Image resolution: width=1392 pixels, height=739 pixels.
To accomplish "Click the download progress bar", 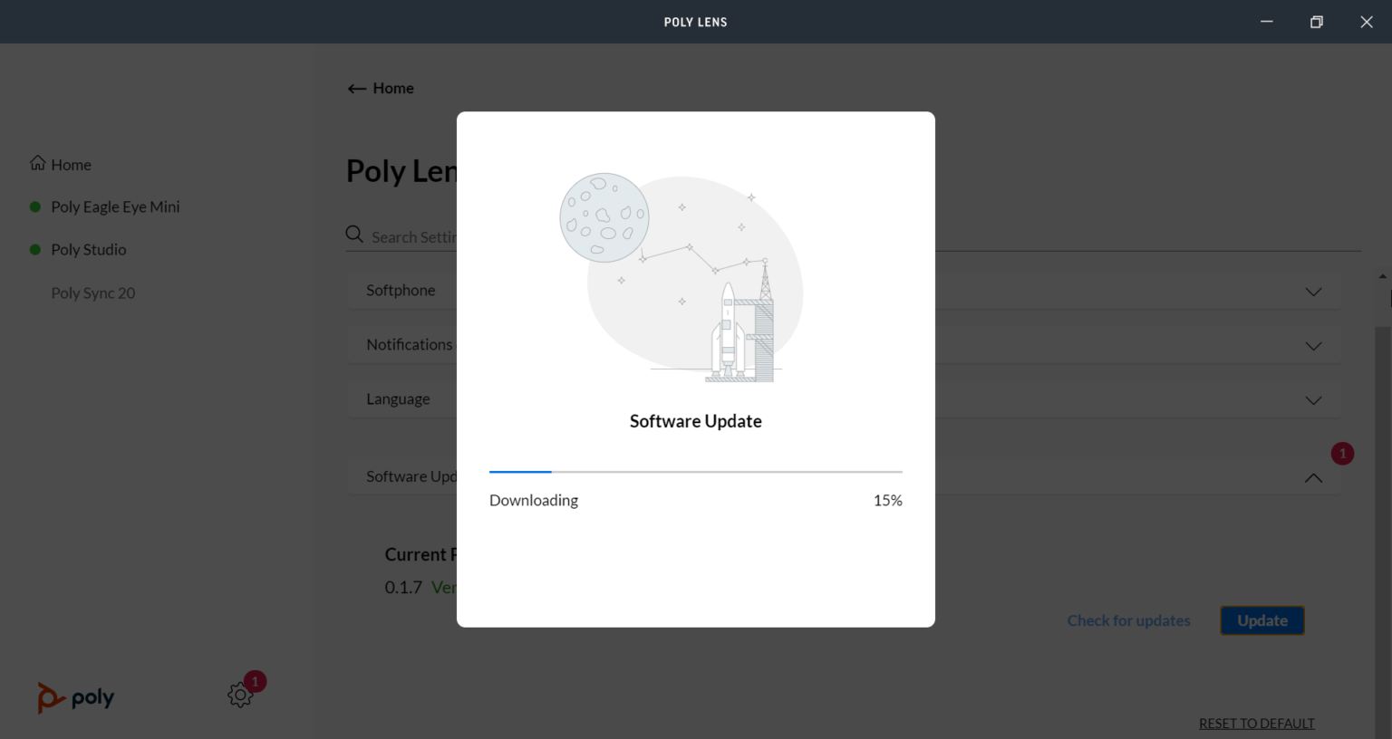I will pyautogui.click(x=696, y=472).
